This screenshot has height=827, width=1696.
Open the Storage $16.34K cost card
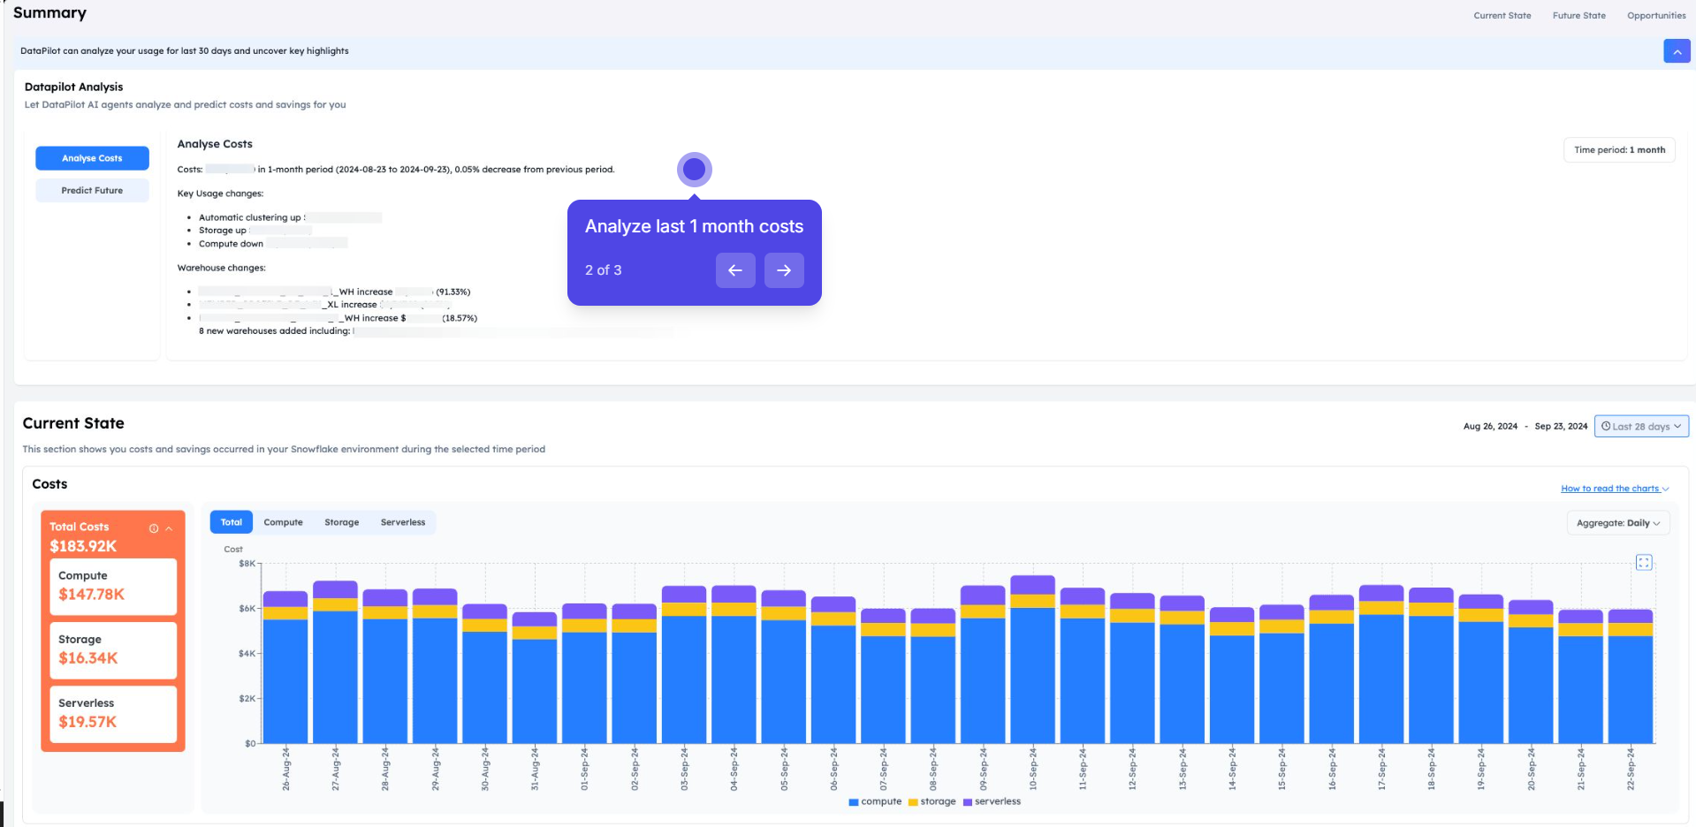(x=113, y=650)
